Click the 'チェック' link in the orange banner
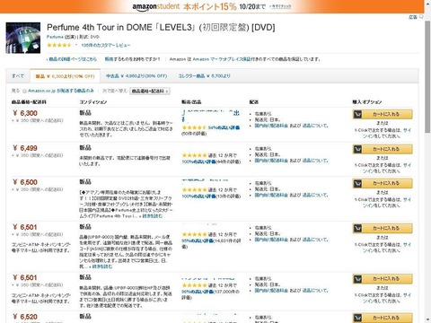 click(x=281, y=6)
